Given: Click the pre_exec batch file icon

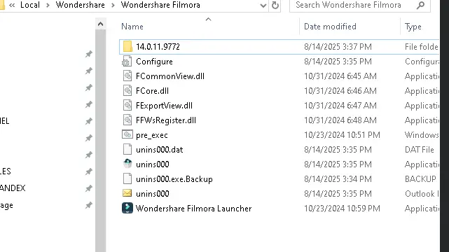Looking at the screenshot, I should (127, 134).
